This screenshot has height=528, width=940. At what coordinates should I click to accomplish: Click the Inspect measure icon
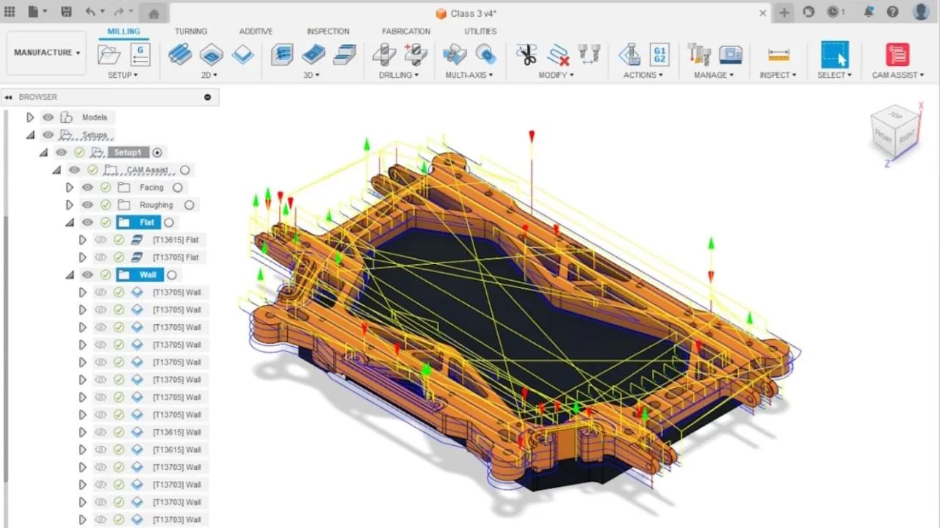(778, 54)
